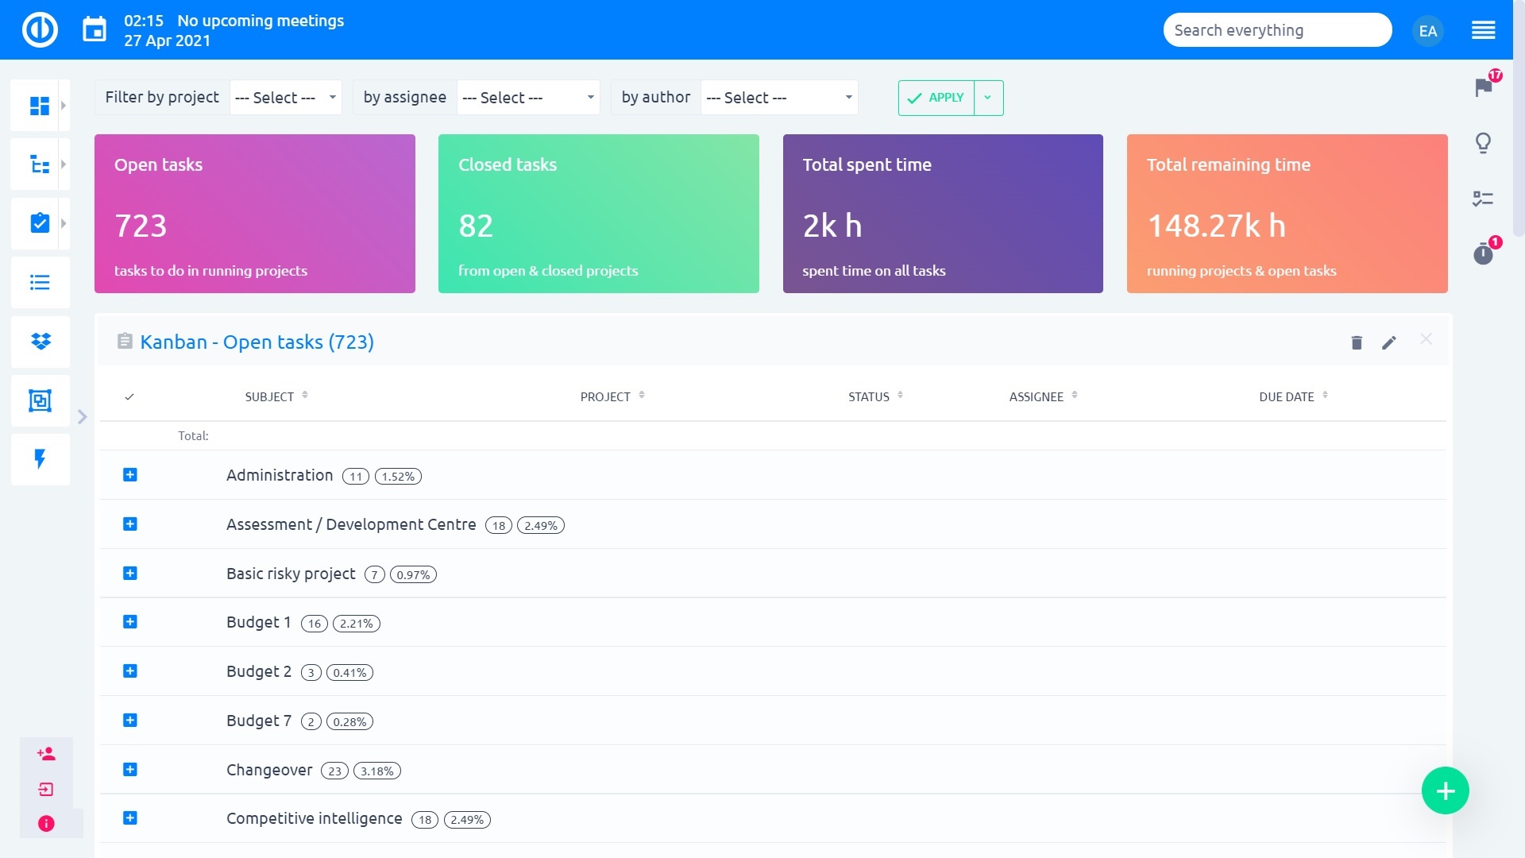The width and height of the screenshot is (1525, 858).
Task: Open the hamburger menu at top right
Action: tap(1482, 29)
